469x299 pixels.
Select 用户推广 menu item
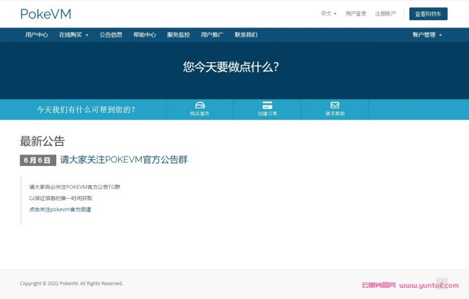[x=212, y=35]
